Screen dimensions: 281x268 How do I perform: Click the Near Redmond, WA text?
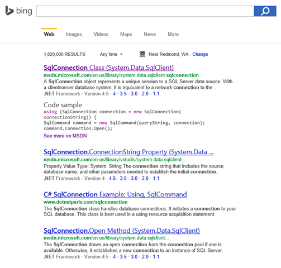point(168,54)
